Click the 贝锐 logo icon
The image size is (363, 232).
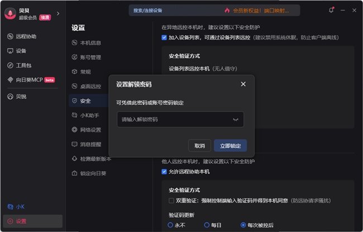[10, 96]
